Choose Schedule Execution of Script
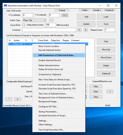This screenshot has width=123, height=135. pyautogui.click(x=59, y=116)
